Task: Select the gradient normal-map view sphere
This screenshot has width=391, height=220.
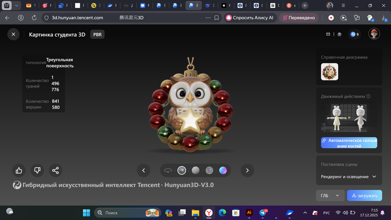Action: pyautogui.click(x=223, y=170)
